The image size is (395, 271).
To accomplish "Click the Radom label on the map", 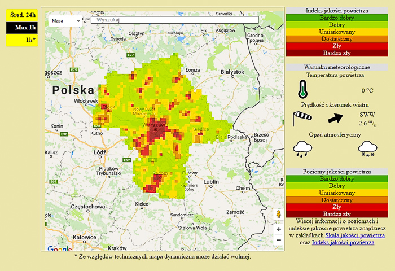I will (160, 173).
